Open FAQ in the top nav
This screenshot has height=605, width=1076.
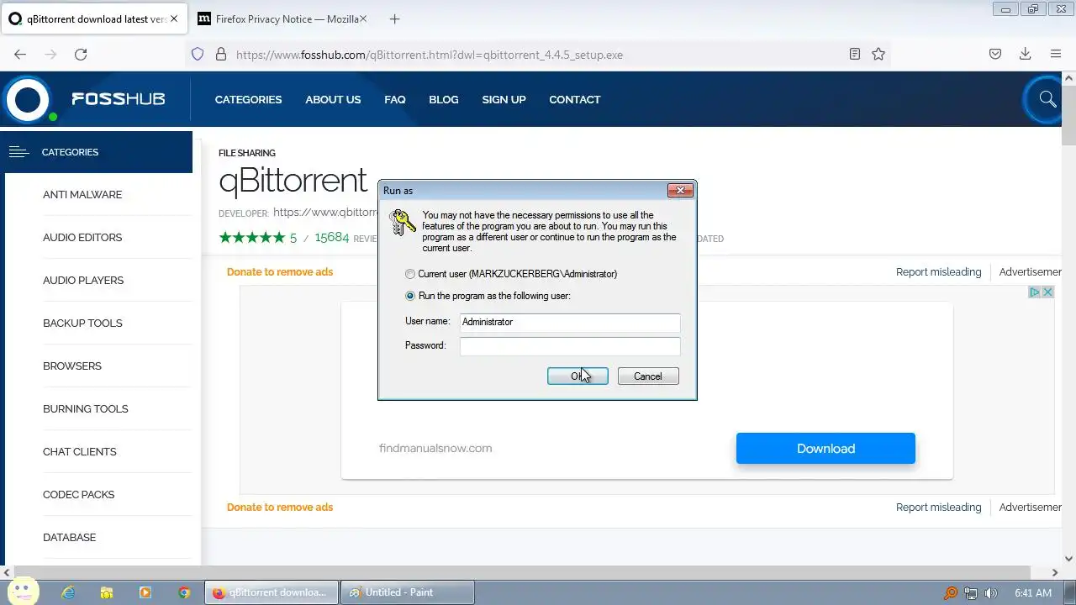click(395, 99)
